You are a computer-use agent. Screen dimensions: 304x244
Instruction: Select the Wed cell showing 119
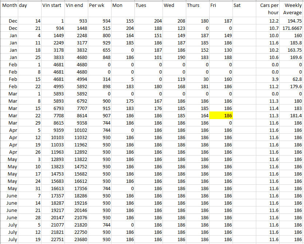174,79
